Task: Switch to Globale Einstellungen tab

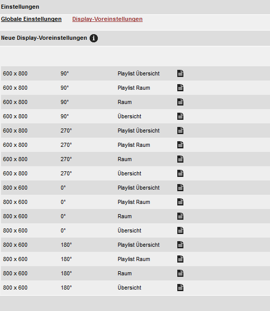Action: pyautogui.click(x=31, y=19)
